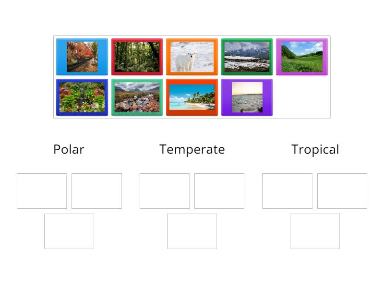Viewport: 384px width, 288px height.
Task: Click the Polar category label
Action: pos(69,149)
